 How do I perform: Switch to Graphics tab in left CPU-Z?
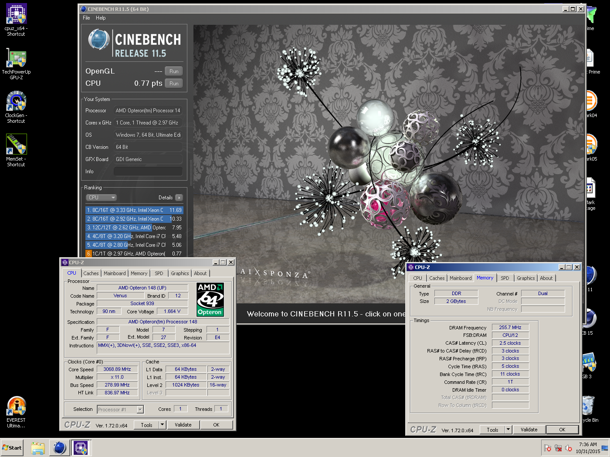point(180,273)
